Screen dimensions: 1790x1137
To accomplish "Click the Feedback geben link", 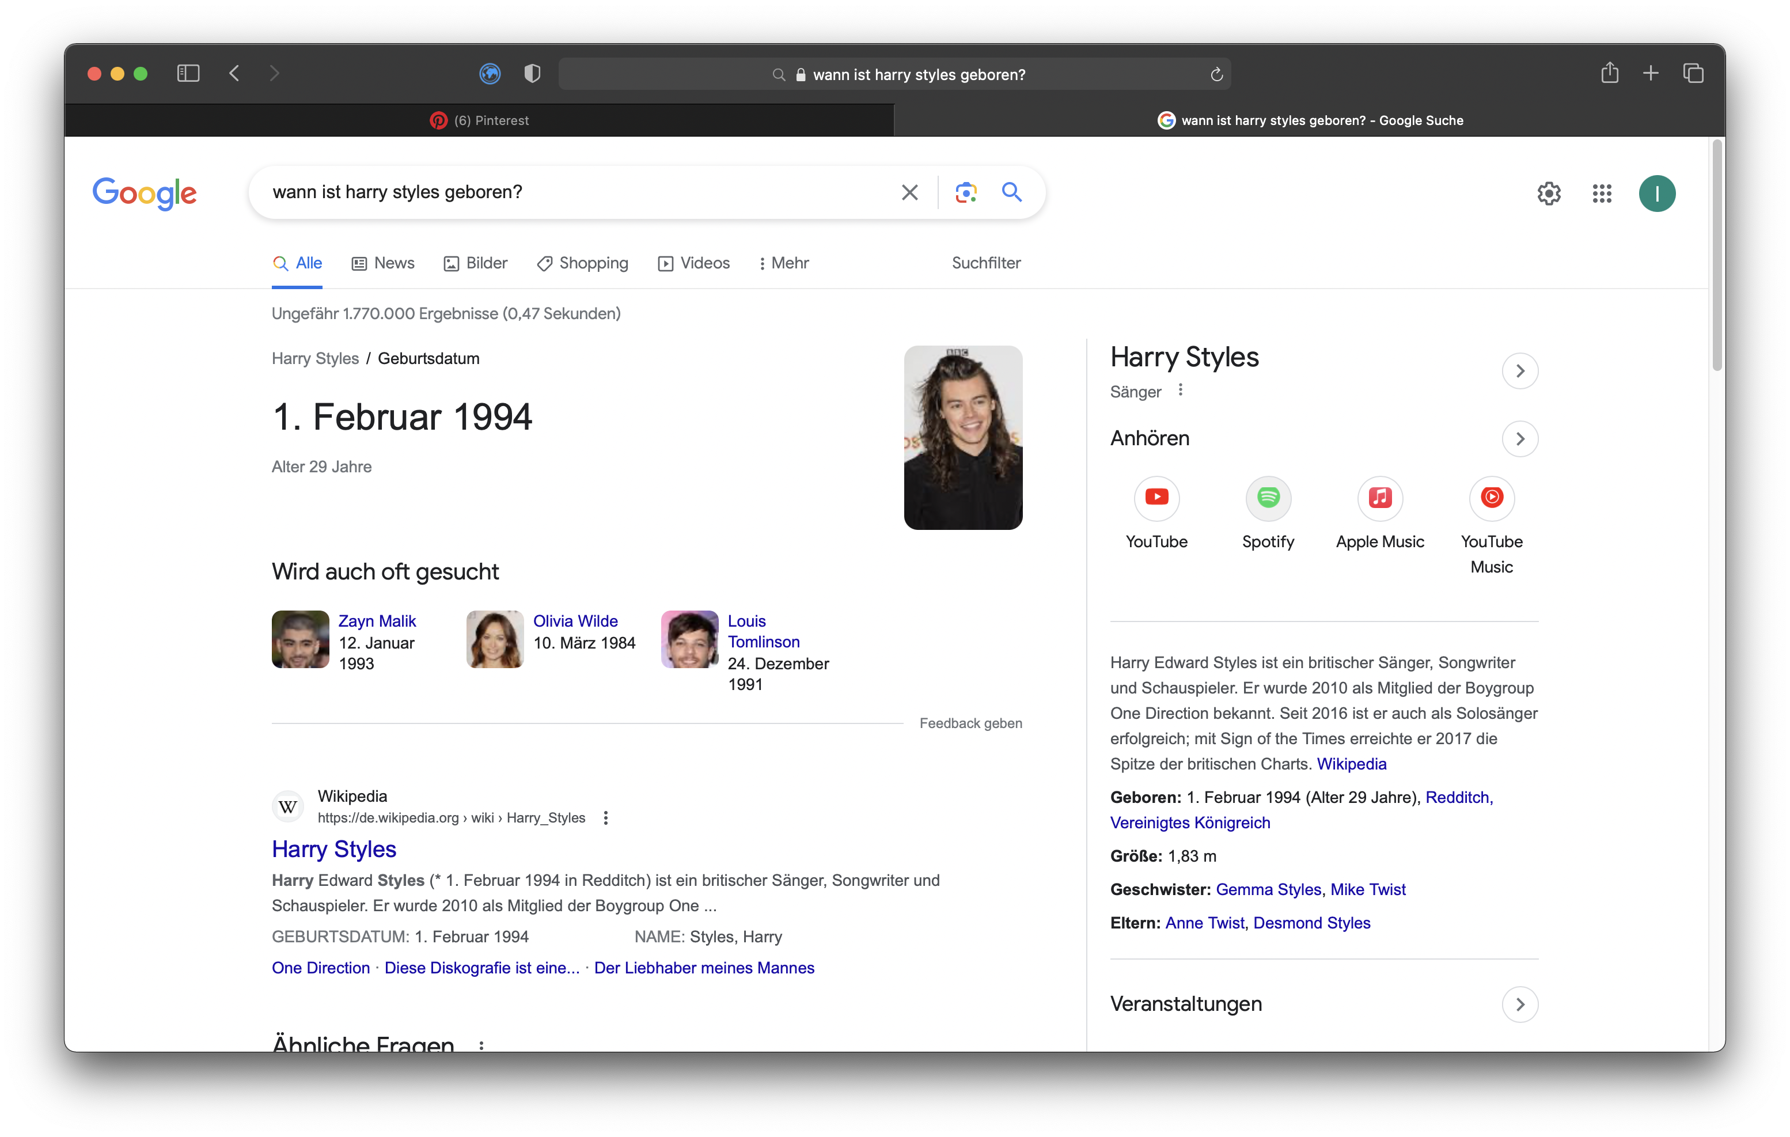I will 970,723.
